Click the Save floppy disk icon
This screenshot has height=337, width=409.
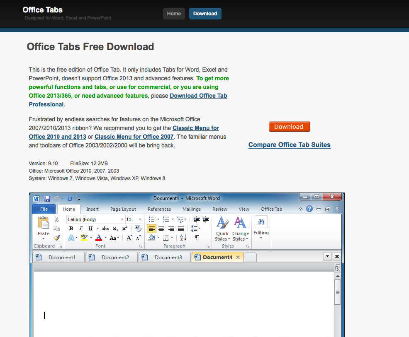(x=47, y=199)
